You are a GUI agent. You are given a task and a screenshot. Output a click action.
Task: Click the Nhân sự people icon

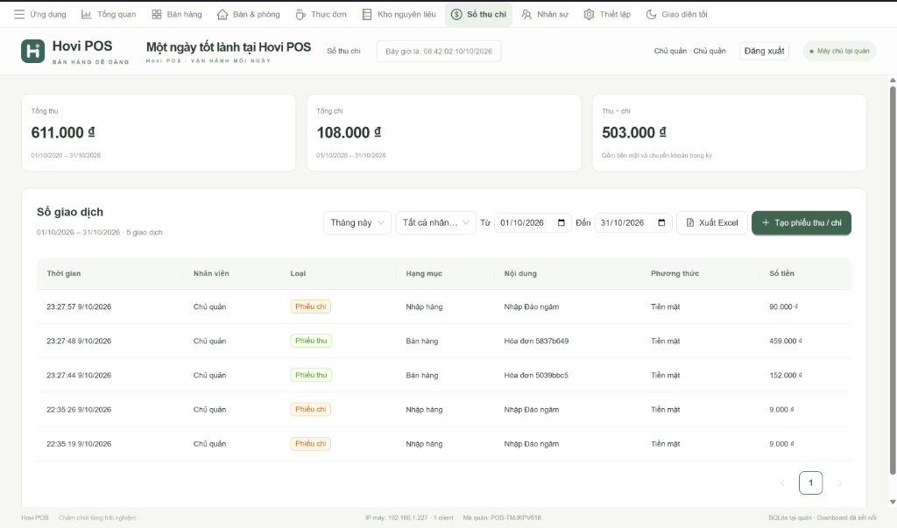[526, 14]
